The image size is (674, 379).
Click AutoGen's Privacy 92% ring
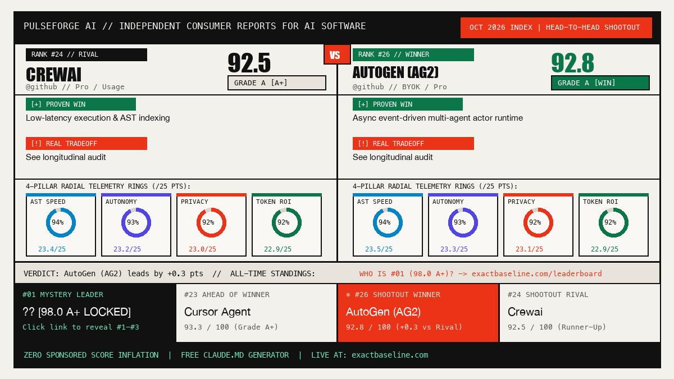click(x=538, y=222)
